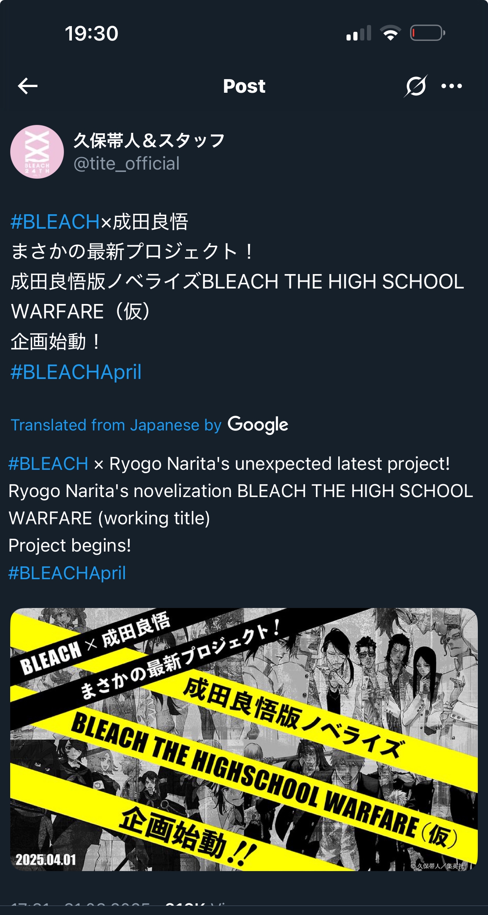Open #BLEACHApril hashtag under 企画始動！
This screenshot has width=488, height=915.
coord(76,372)
